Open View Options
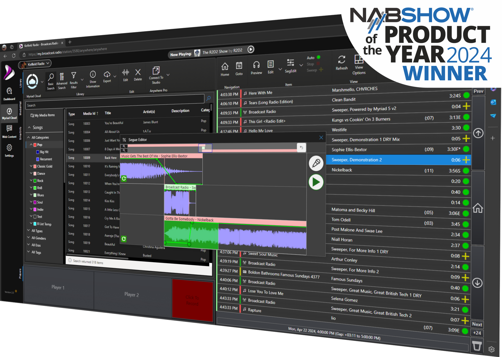 [x=359, y=65]
